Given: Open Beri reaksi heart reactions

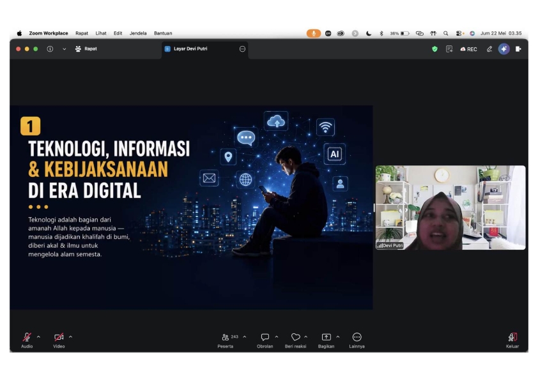Looking at the screenshot, I should (295, 340).
